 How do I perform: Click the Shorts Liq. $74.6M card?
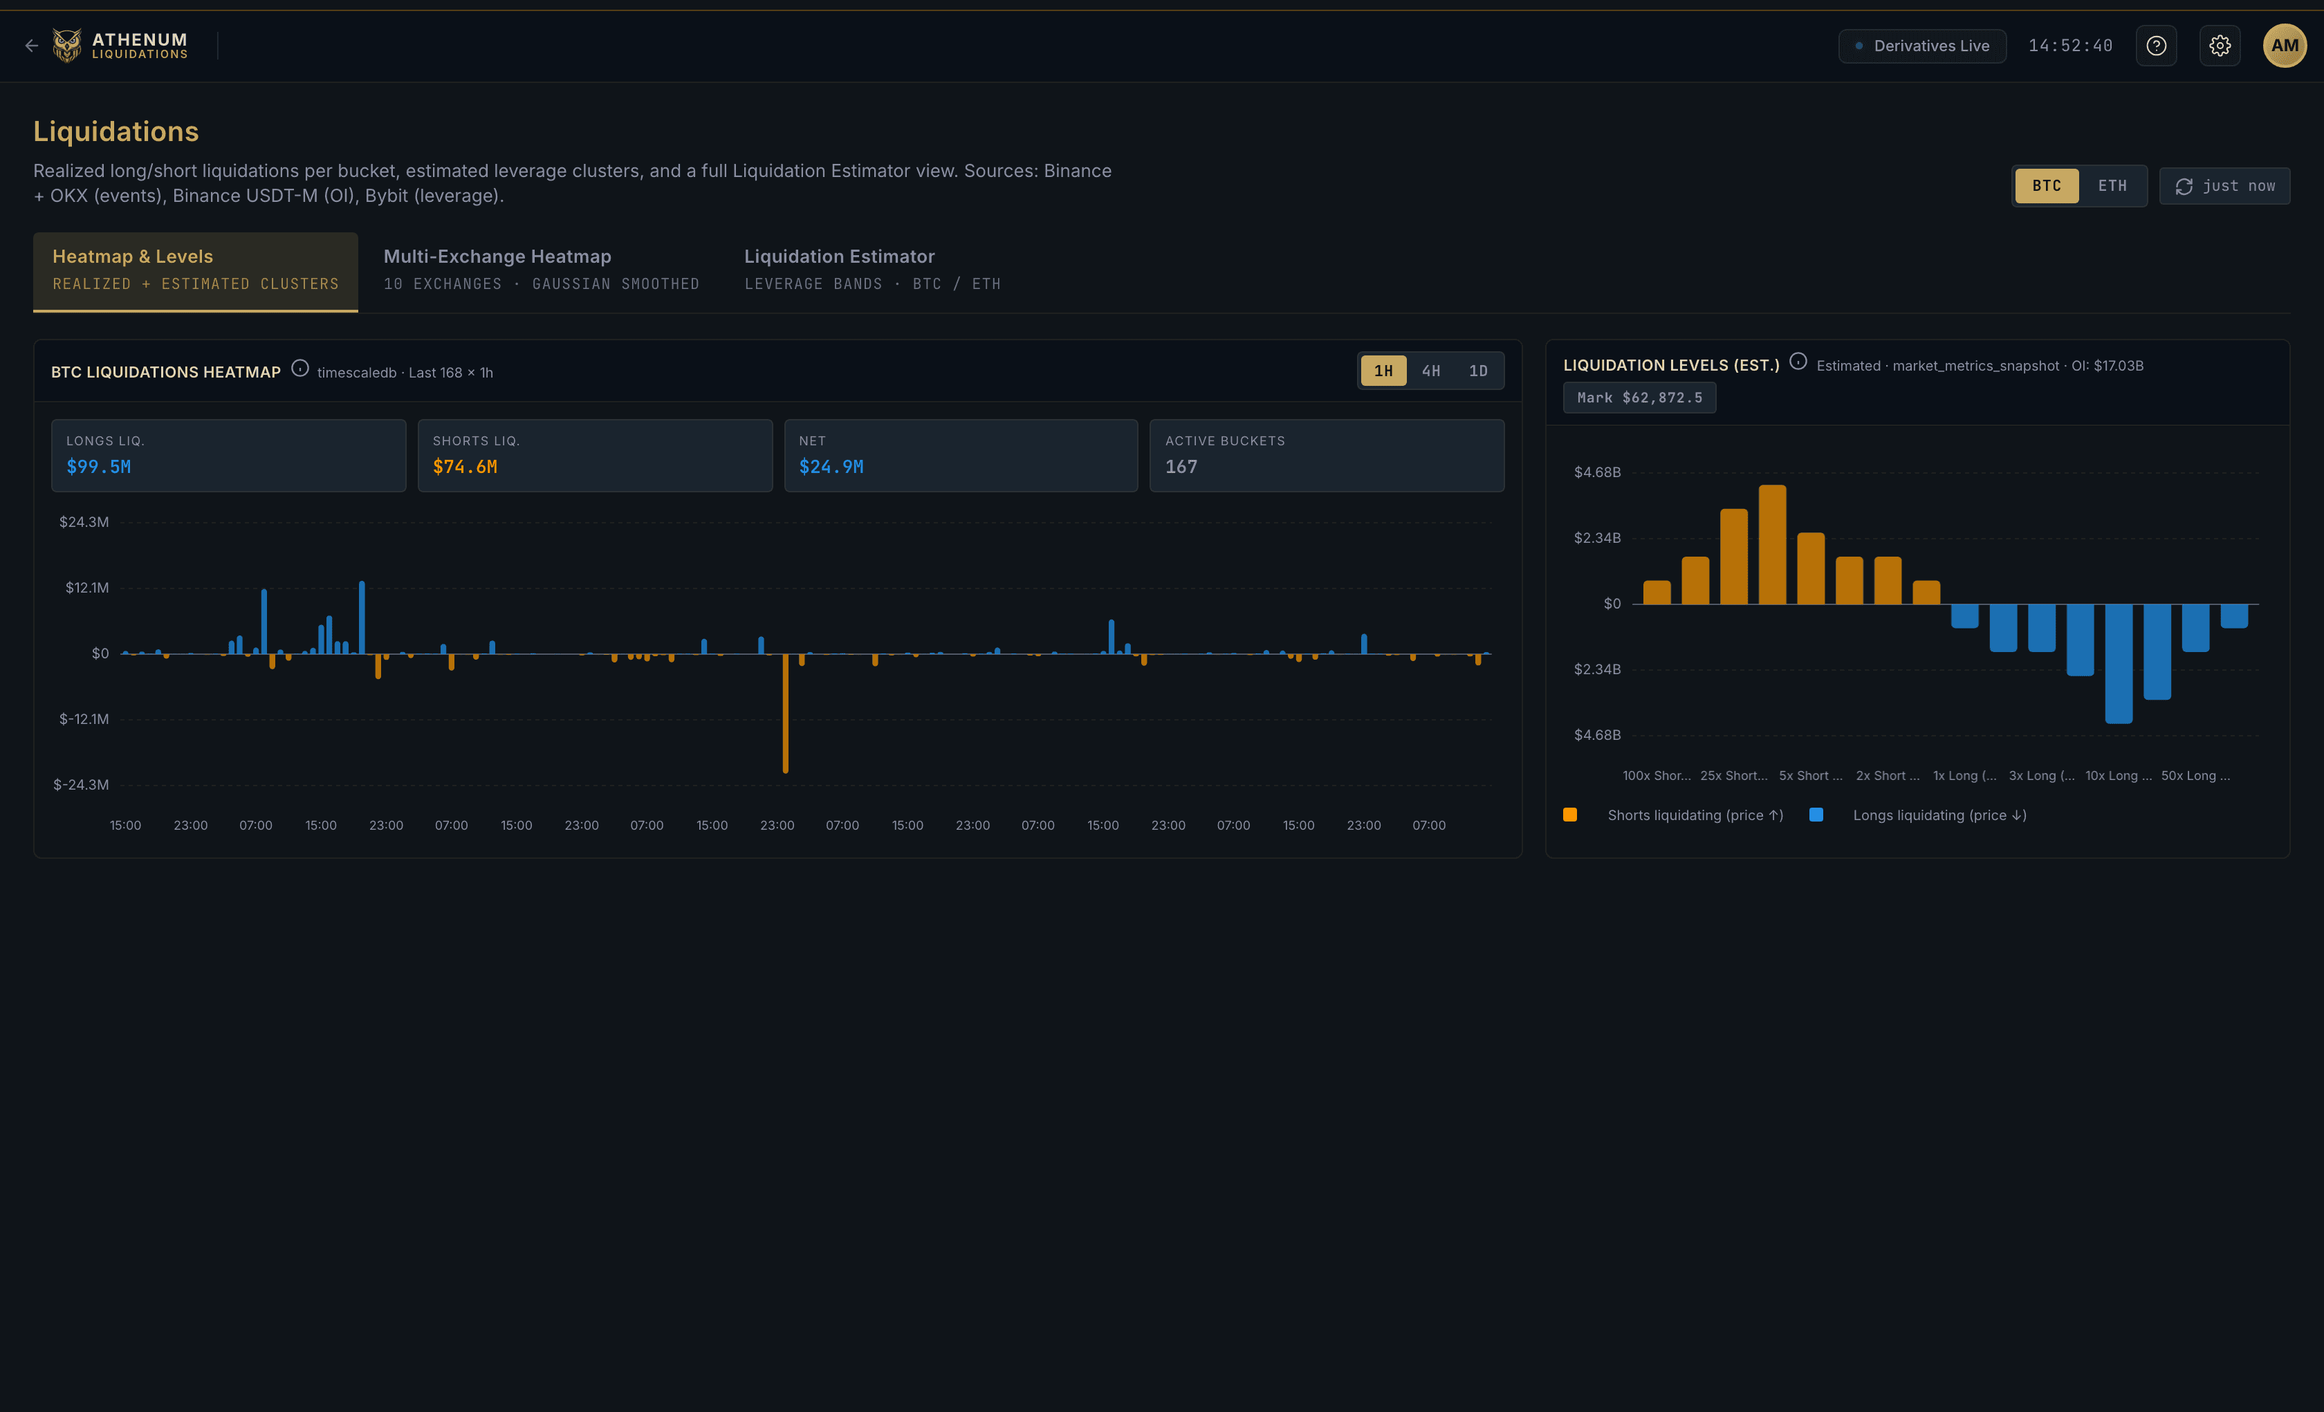click(x=595, y=456)
